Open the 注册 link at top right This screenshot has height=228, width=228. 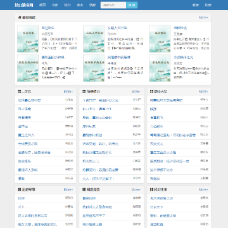pyautogui.click(x=208, y=5)
